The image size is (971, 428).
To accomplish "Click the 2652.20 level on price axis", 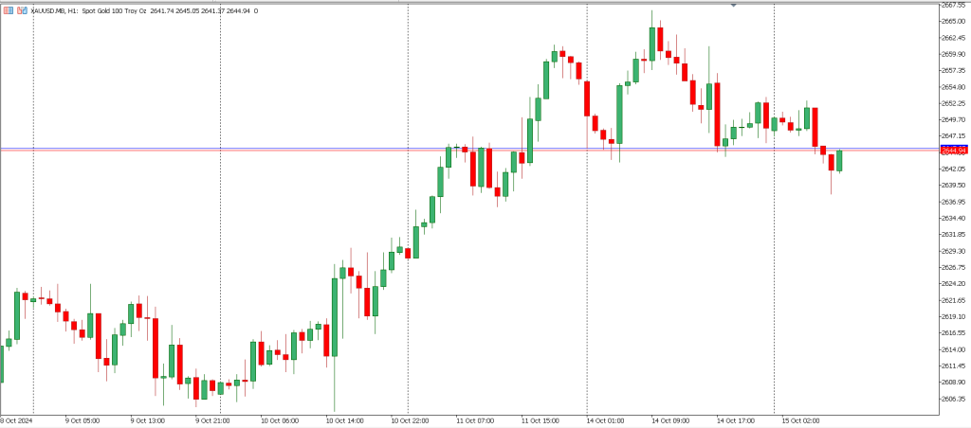I will [x=953, y=103].
